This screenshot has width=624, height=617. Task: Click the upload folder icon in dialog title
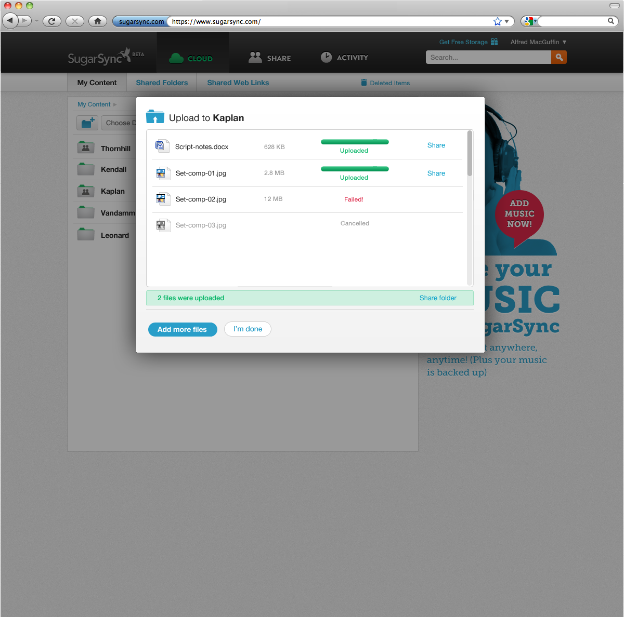(155, 117)
